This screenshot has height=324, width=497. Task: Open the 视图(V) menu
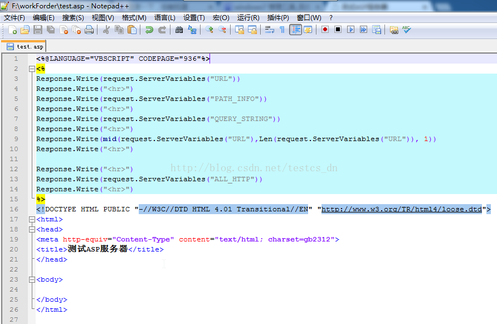103,18
